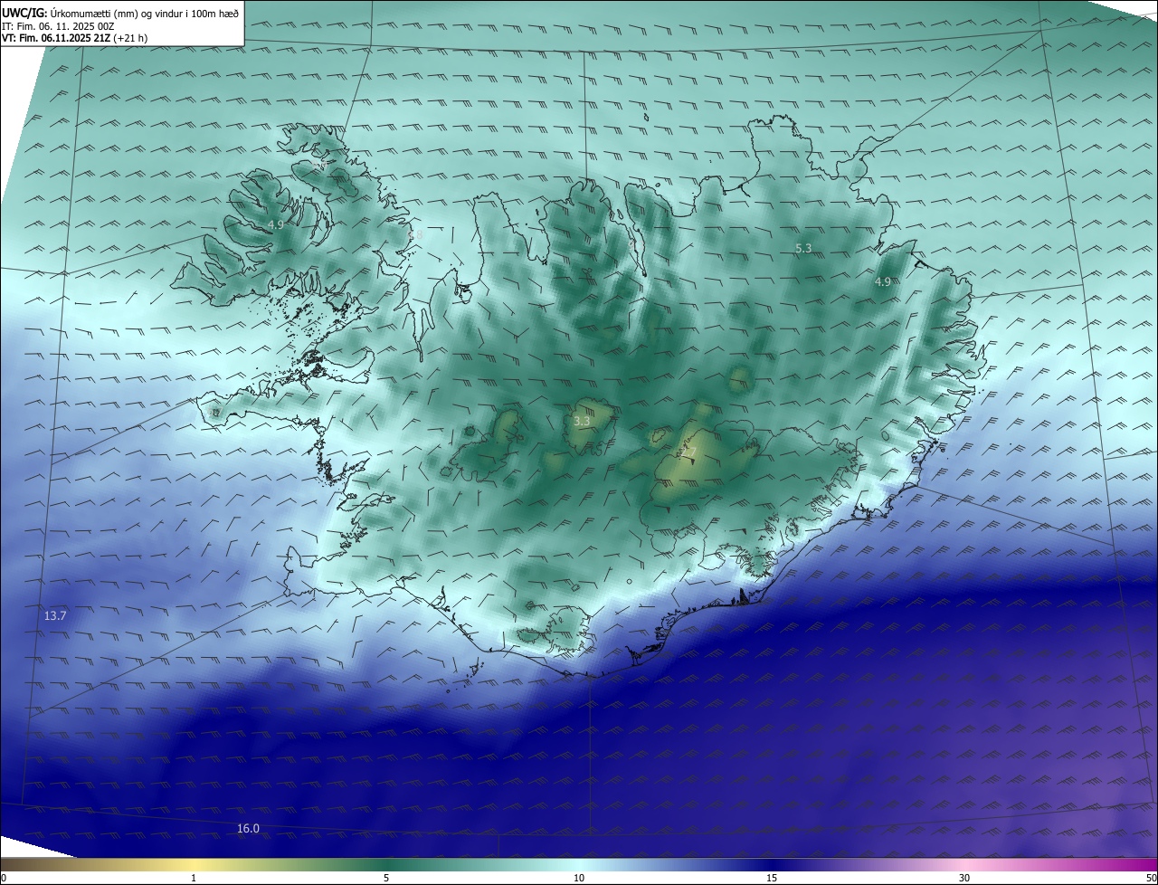The width and height of the screenshot is (1158, 885).
Task: Click the 4.9 value on the Westfjords peninsula
Action: click(276, 224)
